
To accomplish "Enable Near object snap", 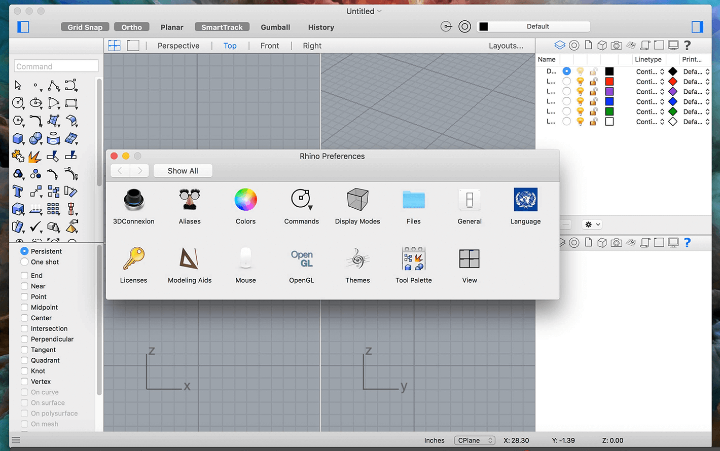I will point(24,286).
